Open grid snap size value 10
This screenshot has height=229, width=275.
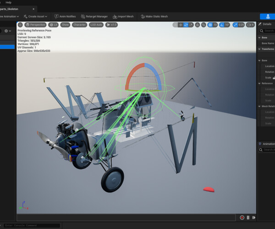[215, 25]
